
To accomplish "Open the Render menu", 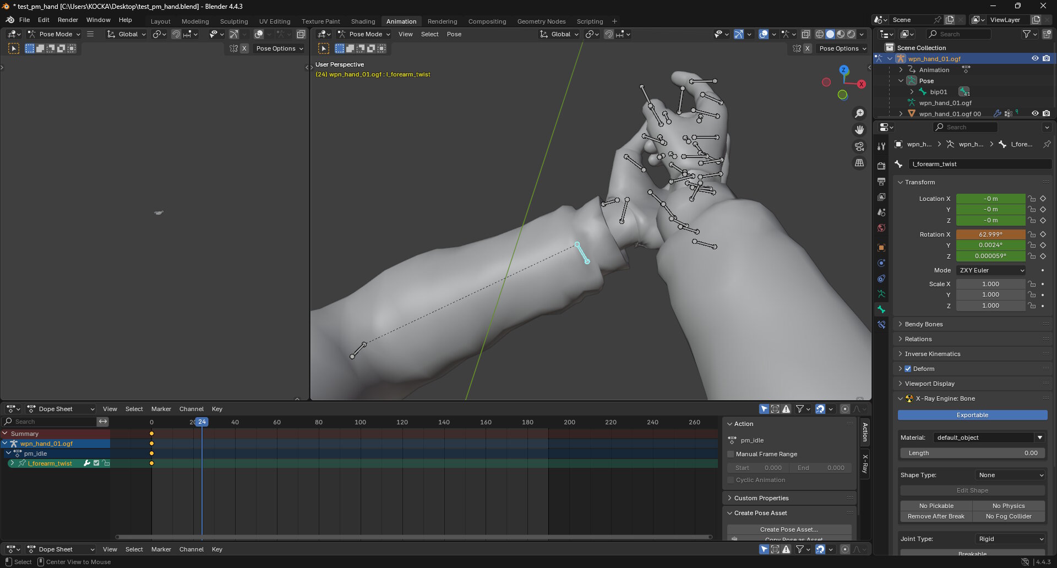I will point(68,20).
